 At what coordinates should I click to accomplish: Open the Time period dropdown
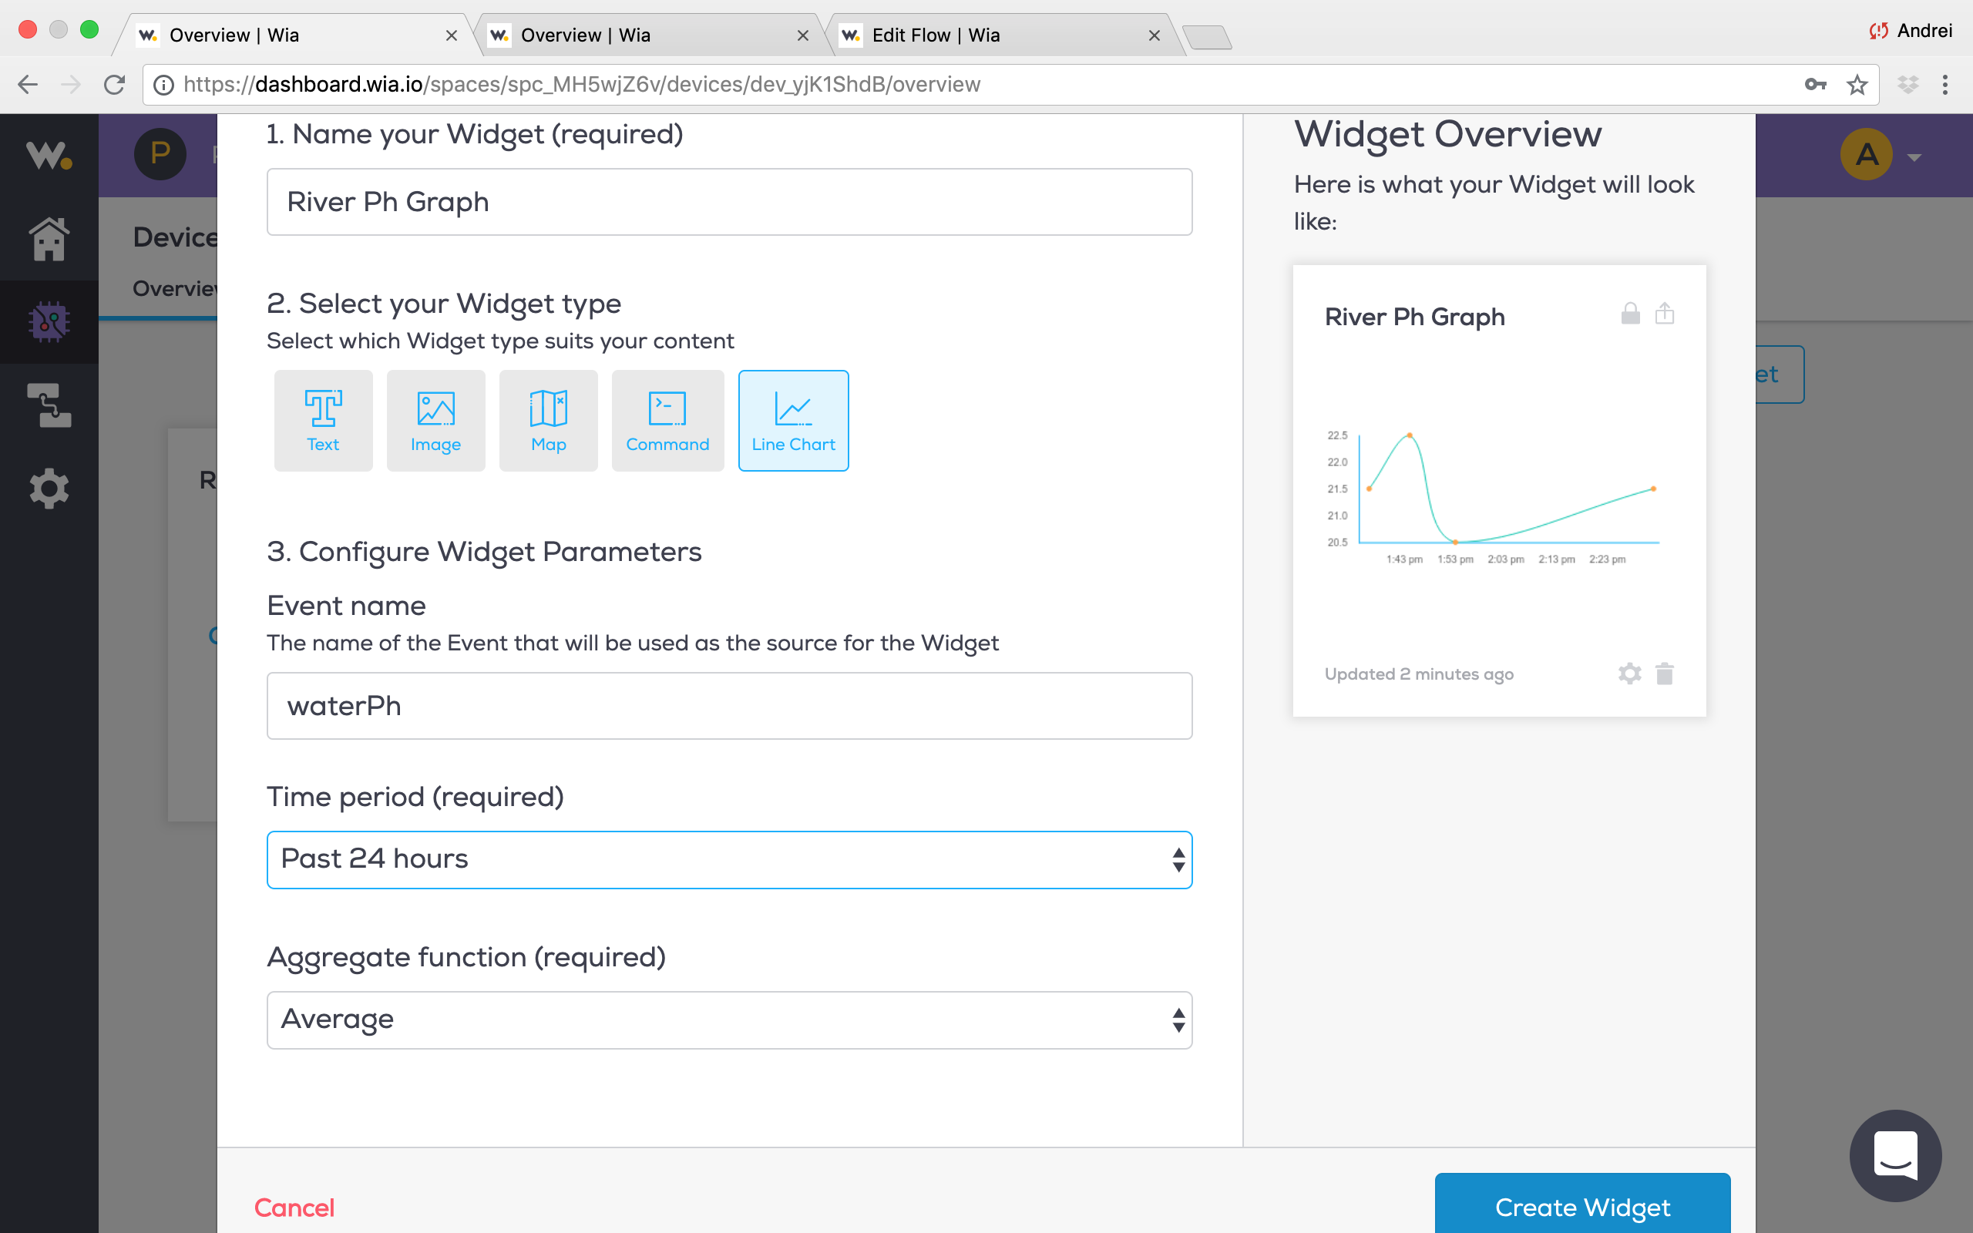pyautogui.click(x=729, y=859)
